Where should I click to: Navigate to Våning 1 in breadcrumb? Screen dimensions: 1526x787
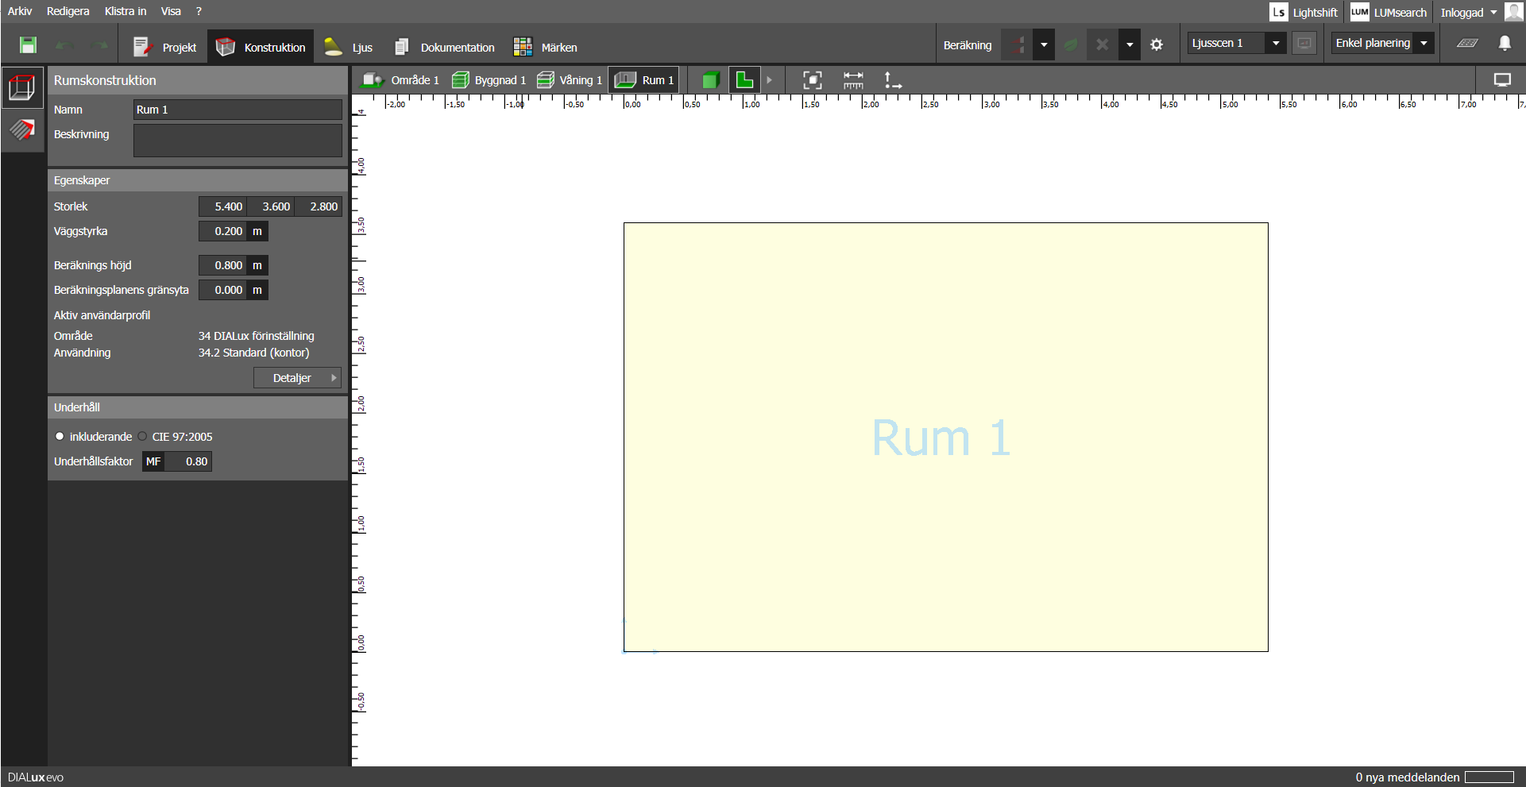[569, 79]
